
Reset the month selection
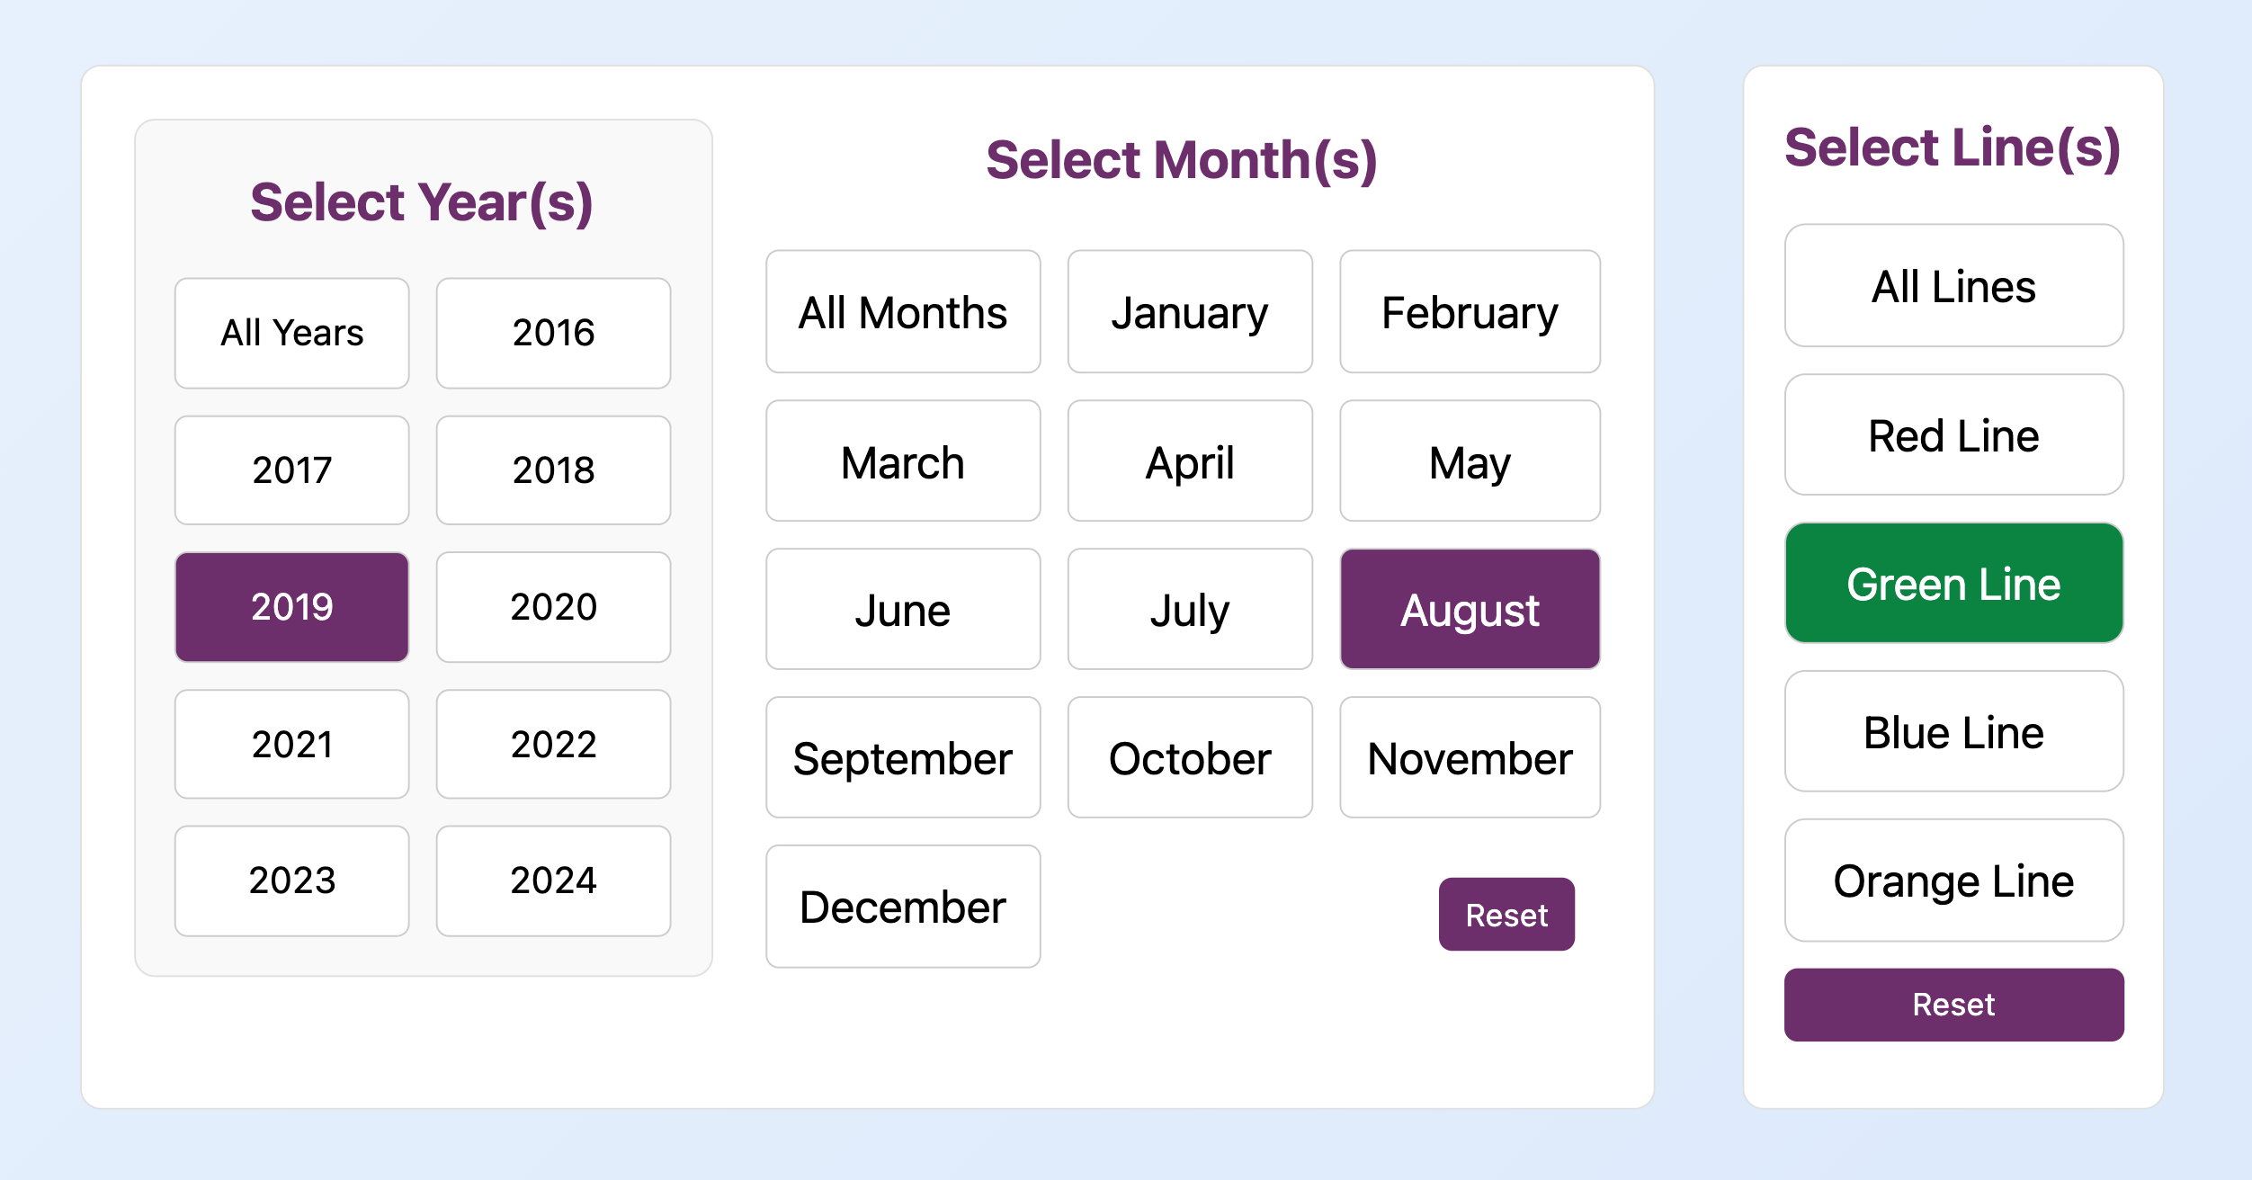coord(1506,915)
